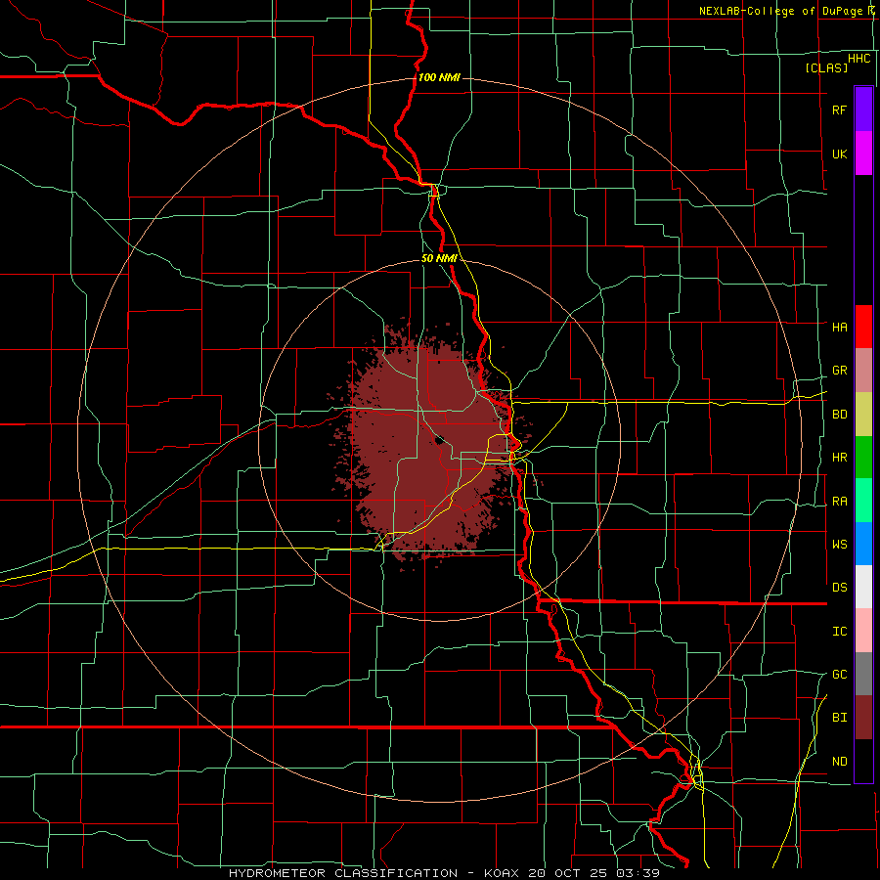Click the DS white legend swatch
The width and height of the screenshot is (880, 880).
point(863,587)
